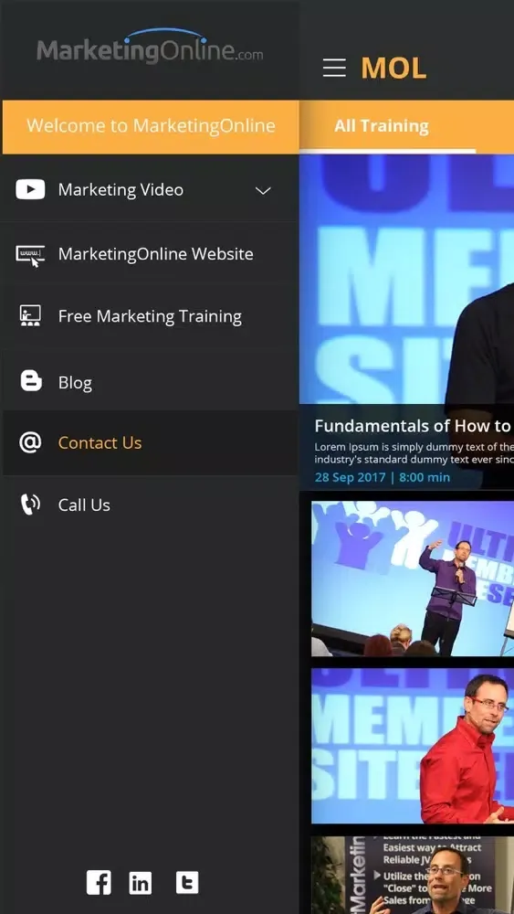Open the Fundamentals of How to video title
The height and width of the screenshot is (914, 514).
(414, 426)
